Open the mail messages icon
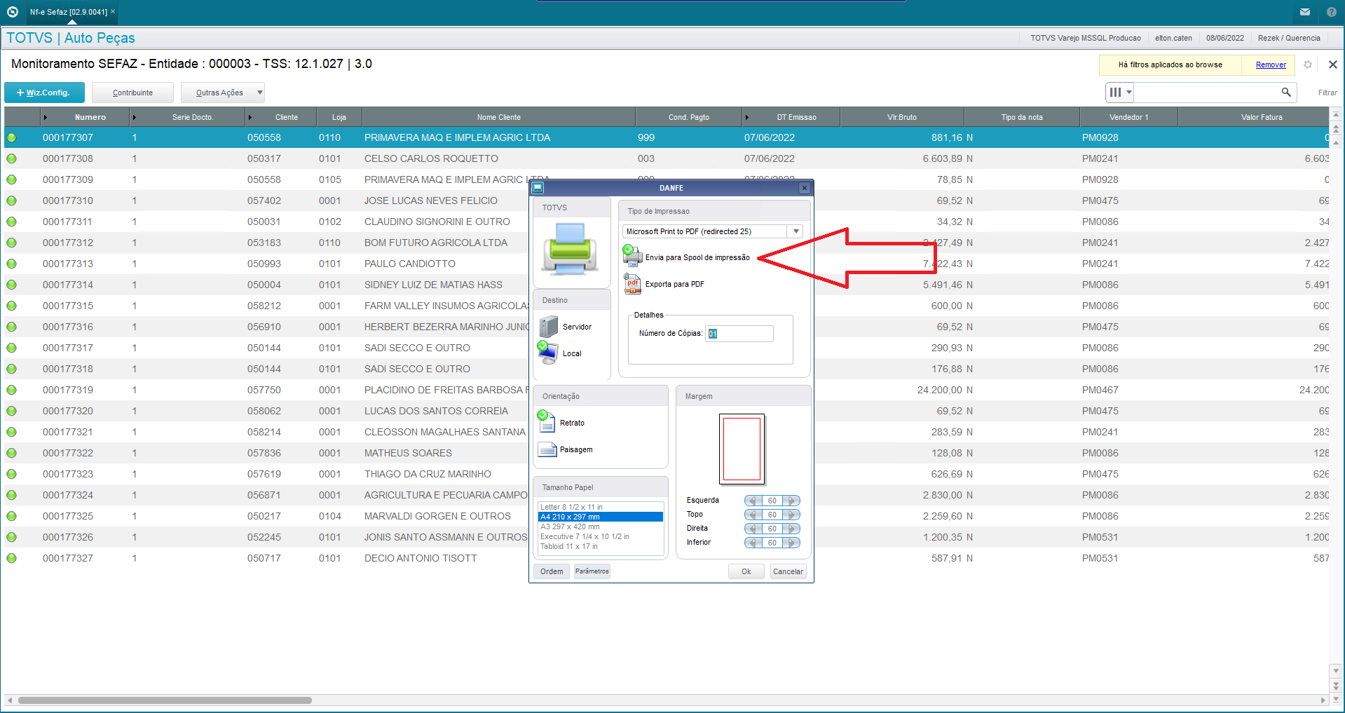This screenshot has width=1345, height=713. [1305, 12]
